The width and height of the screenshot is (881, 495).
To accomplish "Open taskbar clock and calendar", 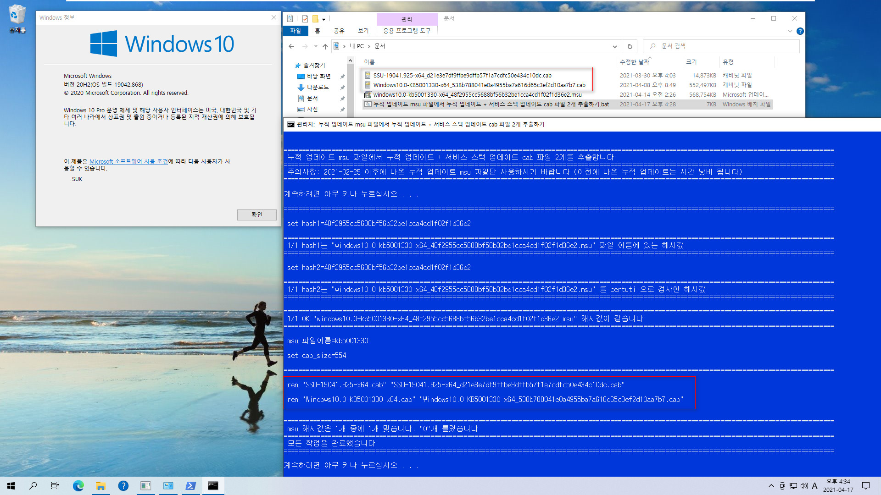I will click(x=838, y=486).
